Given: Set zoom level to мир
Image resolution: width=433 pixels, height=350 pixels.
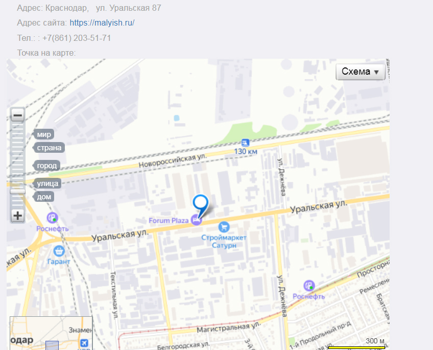Looking at the screenshot, I should (43, 134).
